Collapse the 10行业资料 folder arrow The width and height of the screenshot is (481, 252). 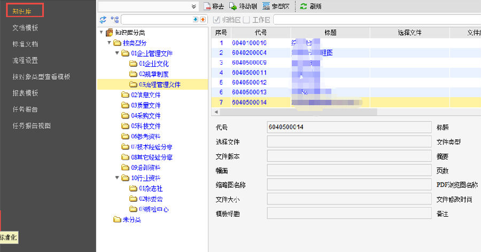click(117, 178)
